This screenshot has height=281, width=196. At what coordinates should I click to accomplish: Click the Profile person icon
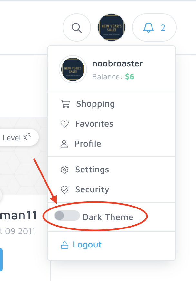[x=64, y=144]
